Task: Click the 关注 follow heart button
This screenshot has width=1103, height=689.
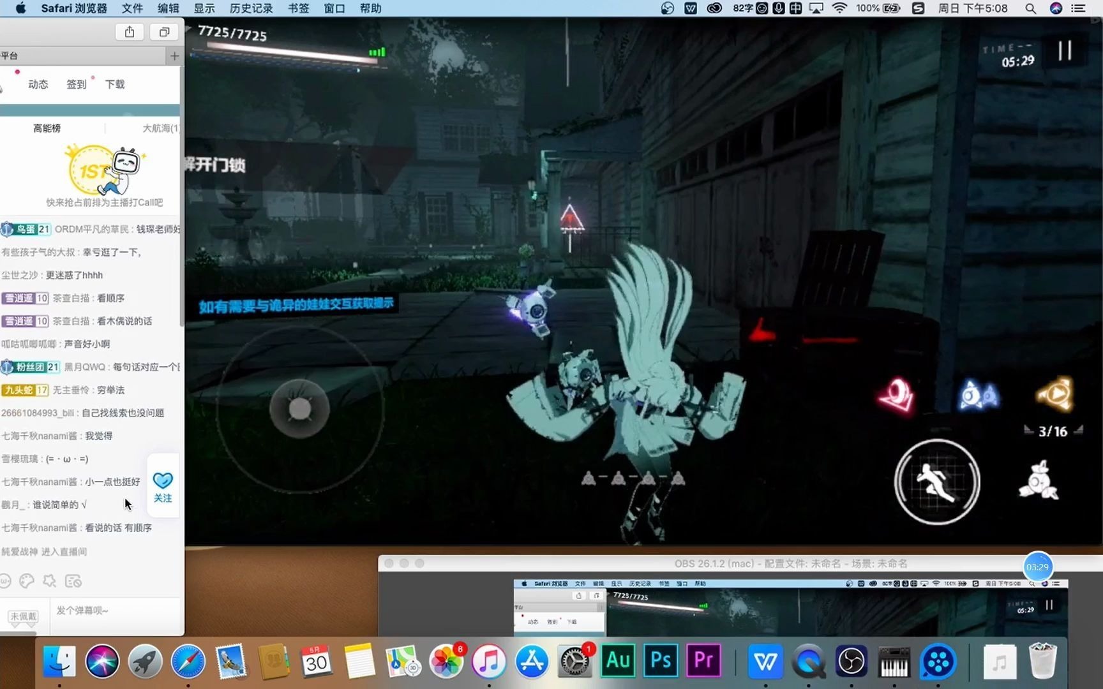Action: click(x=163, y=487)
